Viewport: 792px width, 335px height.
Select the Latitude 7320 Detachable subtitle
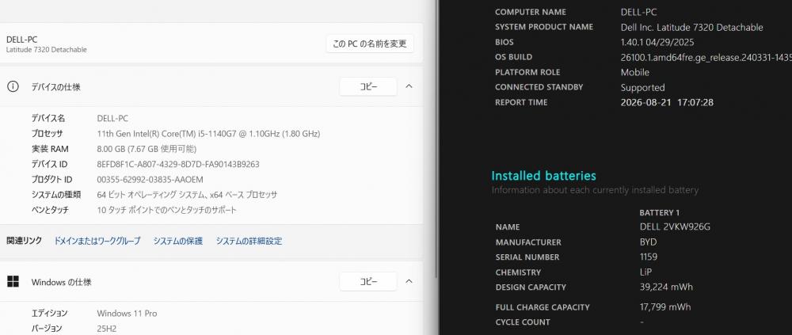(47, 50)
